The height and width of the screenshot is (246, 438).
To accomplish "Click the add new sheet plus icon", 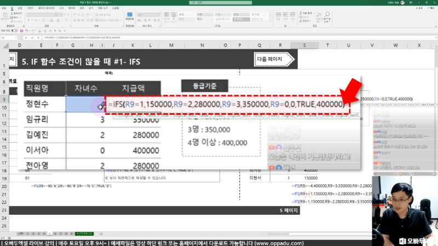I will 101,234.
